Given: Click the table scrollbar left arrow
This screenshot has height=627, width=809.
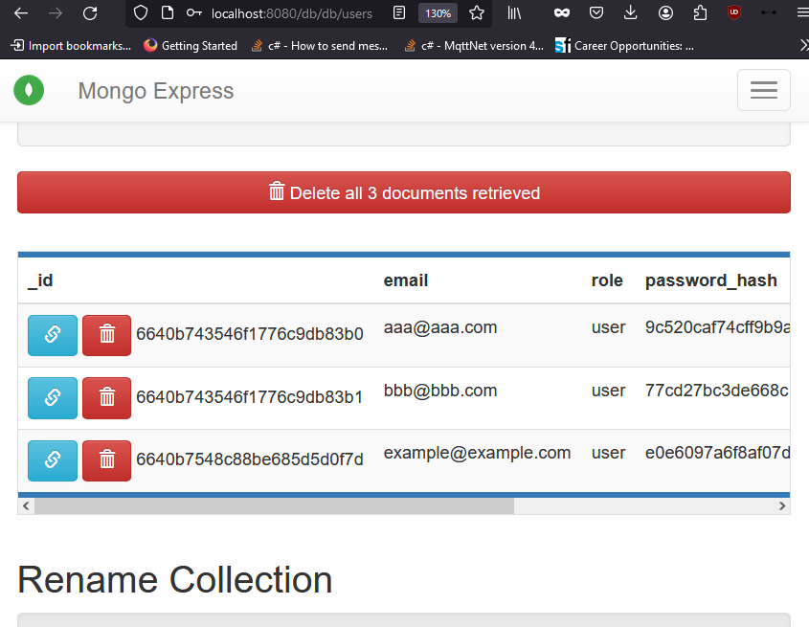Looking at the screenshot, I should tap(26, 506).
